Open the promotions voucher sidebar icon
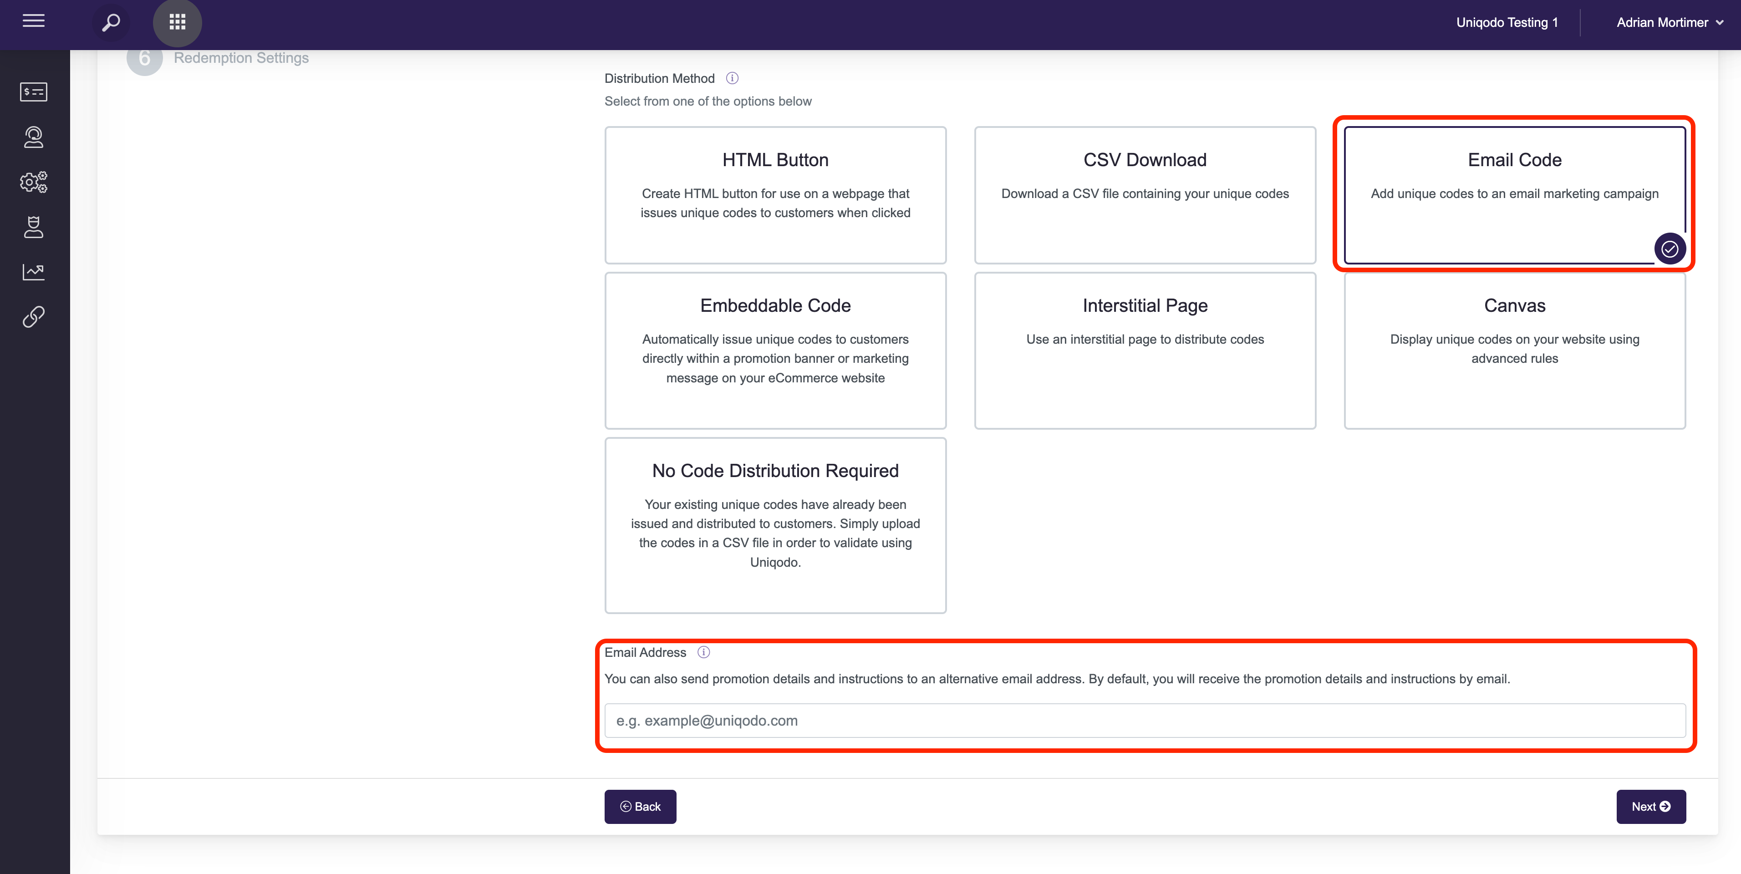Screen dimensions: 1741x874 33,91
